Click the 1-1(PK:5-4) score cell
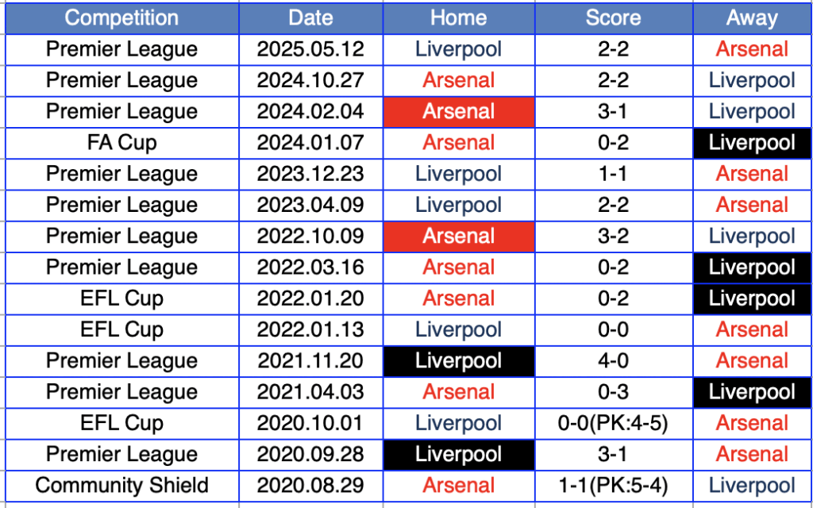Viewport: 813px width, 508px height. pyautogui.click(x=614, y=486)
